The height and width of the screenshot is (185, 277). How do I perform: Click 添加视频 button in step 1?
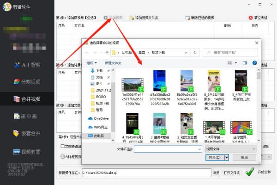click(x=113, y=18)
